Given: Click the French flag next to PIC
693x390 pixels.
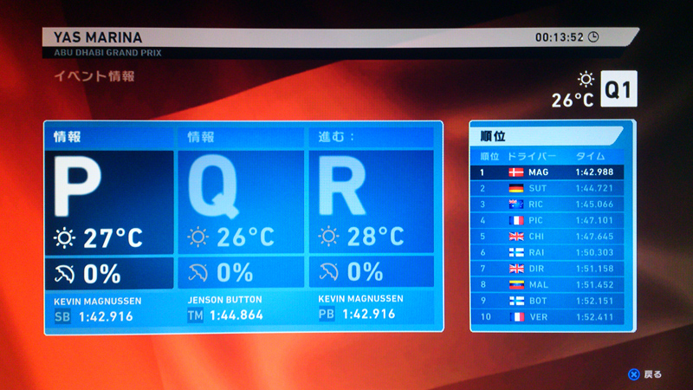Looking at the screenshot, I should (515, 220).
